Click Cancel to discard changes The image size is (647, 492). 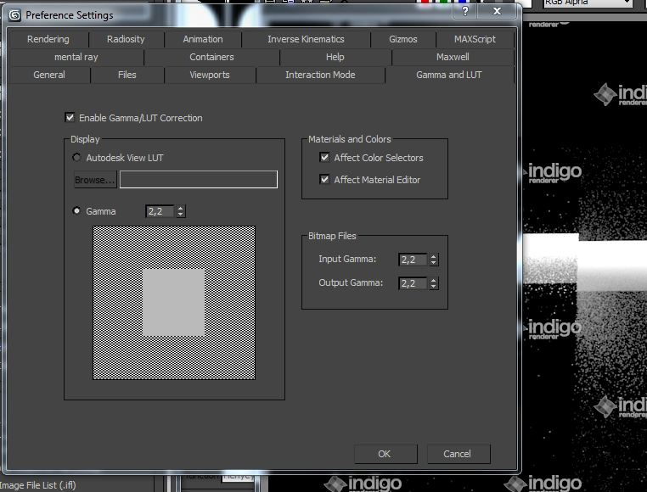457,454
